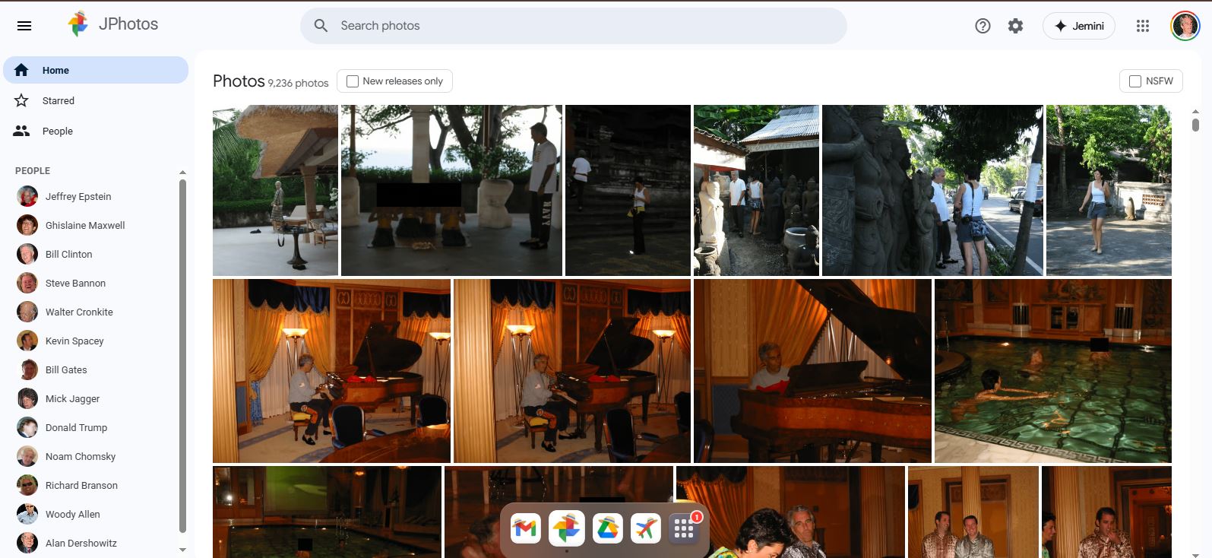Open the statue shop photo with metal roof
The width and height of the screenshot is (1212, 558).
click(756, 190)
